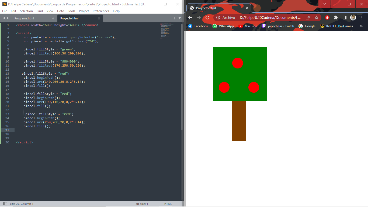368x207 pixels.
Task: Close the Proyecto.html editor tab
Action: click(99, 18)
